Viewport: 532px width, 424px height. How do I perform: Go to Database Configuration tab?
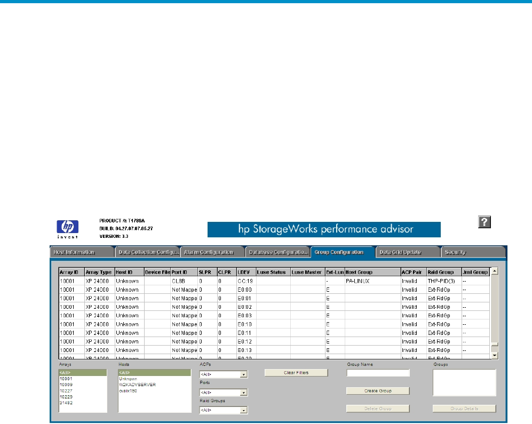277,252
